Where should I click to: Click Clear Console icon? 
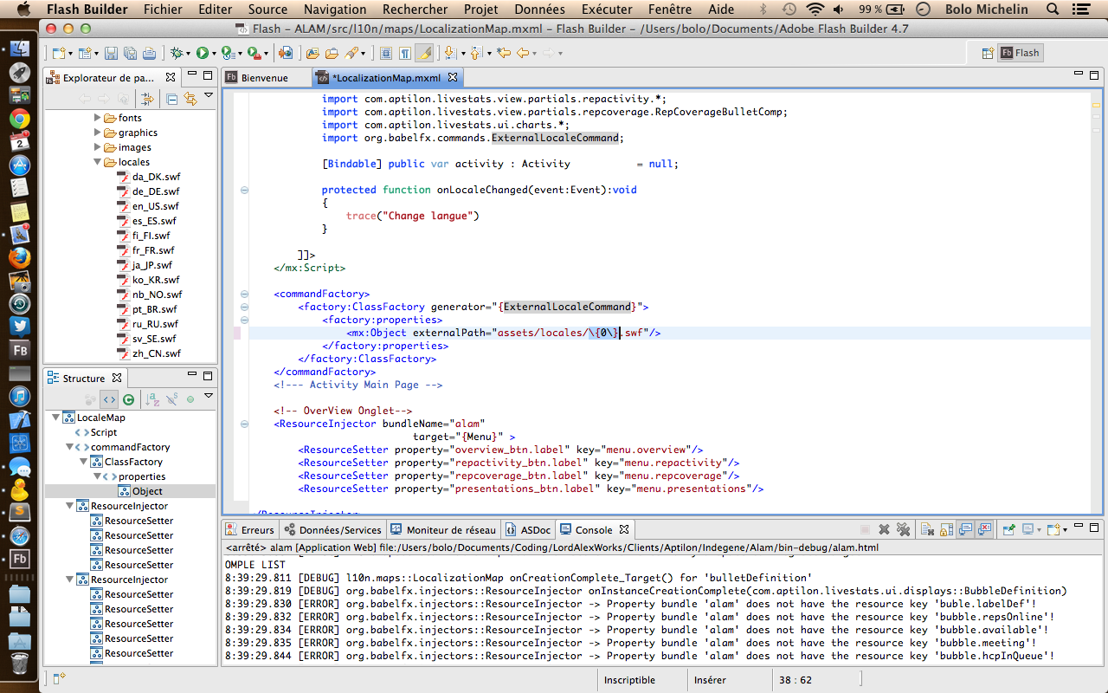(x=926, y=529)
